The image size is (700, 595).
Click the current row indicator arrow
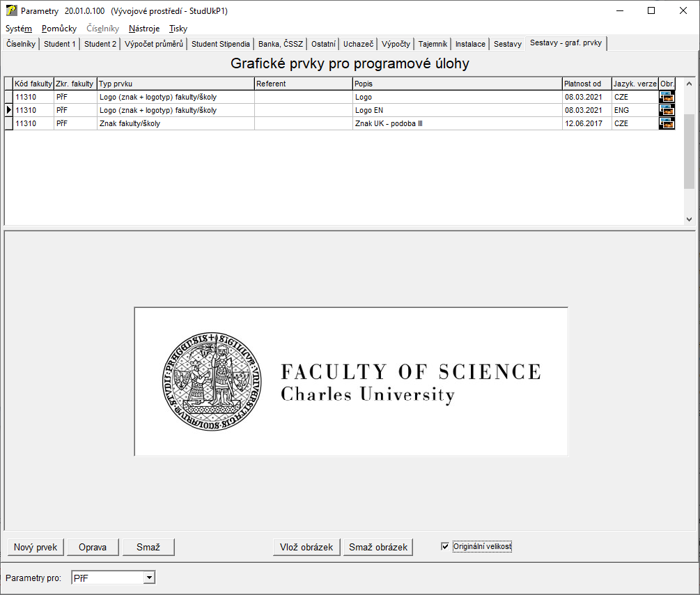coord(9,110)
